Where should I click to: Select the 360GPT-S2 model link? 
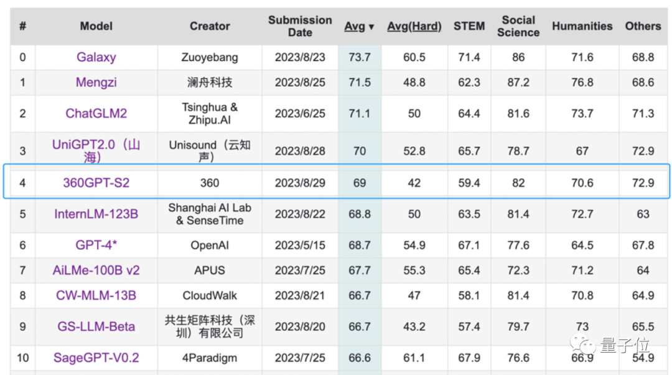tap(96, 183)
